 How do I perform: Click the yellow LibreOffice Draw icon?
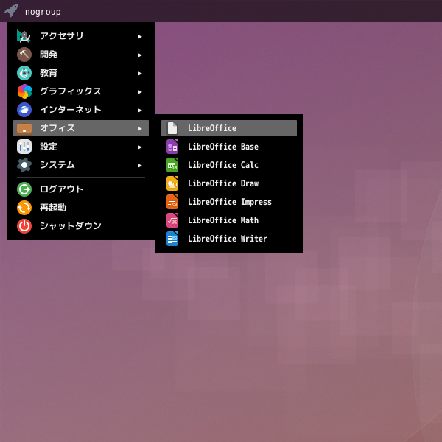coord(172,183)
